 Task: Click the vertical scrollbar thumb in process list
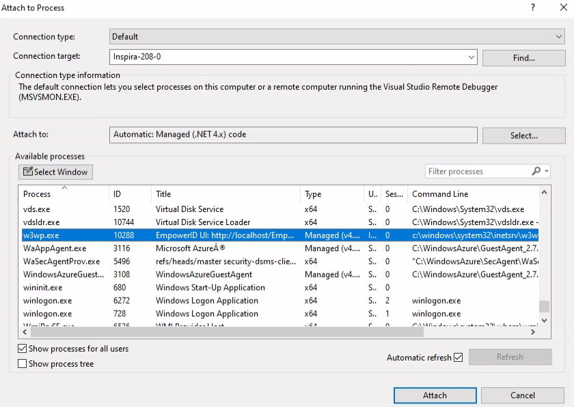[545, 306]
